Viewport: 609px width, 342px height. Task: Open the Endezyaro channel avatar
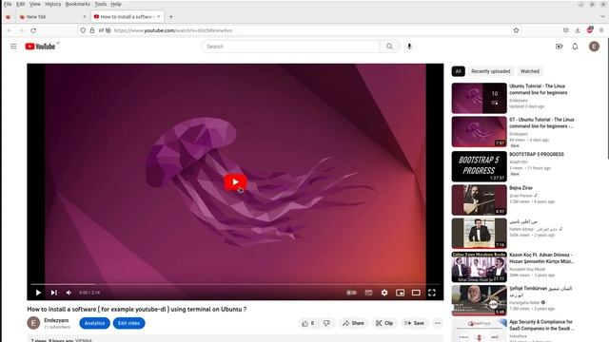pyautogui.click(x=33, y=323)
